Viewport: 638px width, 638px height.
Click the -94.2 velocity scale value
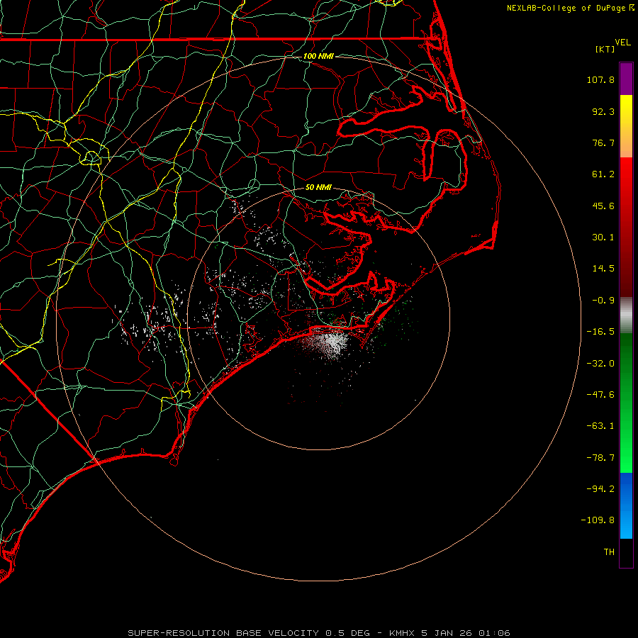(x=600, y=488)
